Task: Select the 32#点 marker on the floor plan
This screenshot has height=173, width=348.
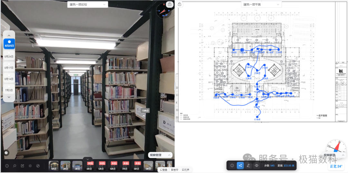Action: tap(265, 76)
